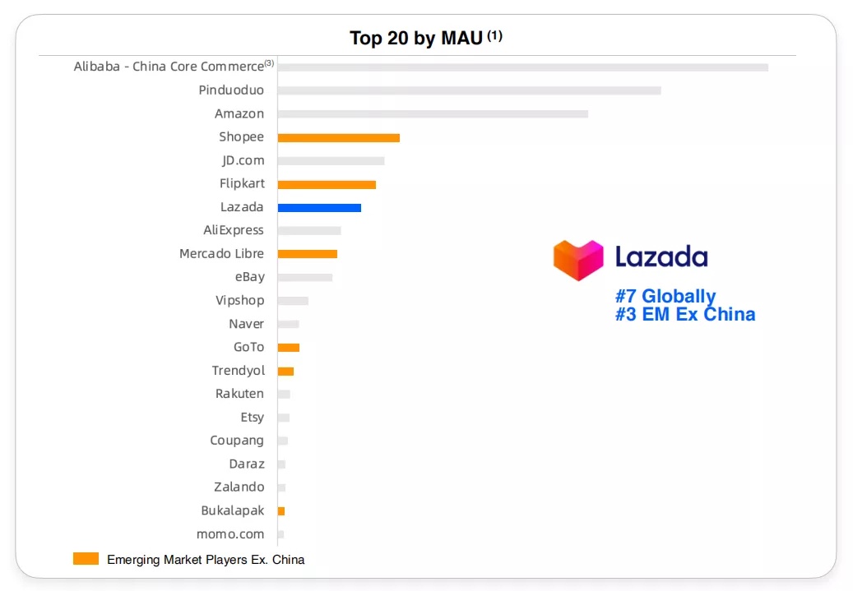Click the small orange Bukalapak bar
Viewport: 853px width, 591px height.
(x=281, y=511)
